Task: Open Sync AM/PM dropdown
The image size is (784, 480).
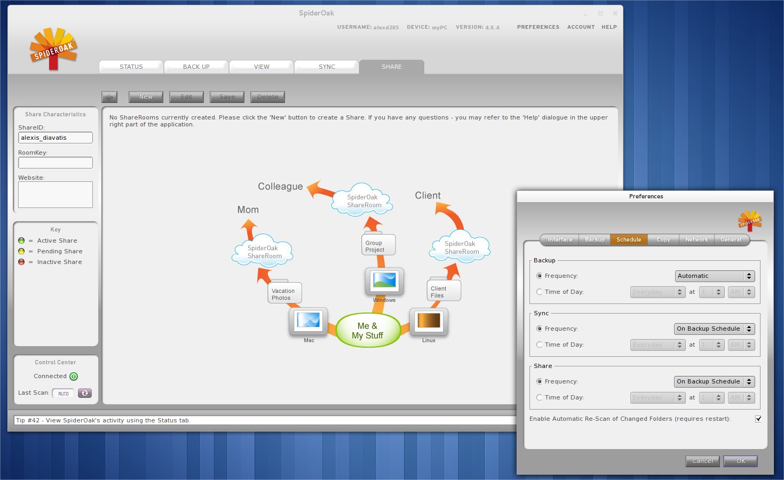Action: tap(741, 345)
